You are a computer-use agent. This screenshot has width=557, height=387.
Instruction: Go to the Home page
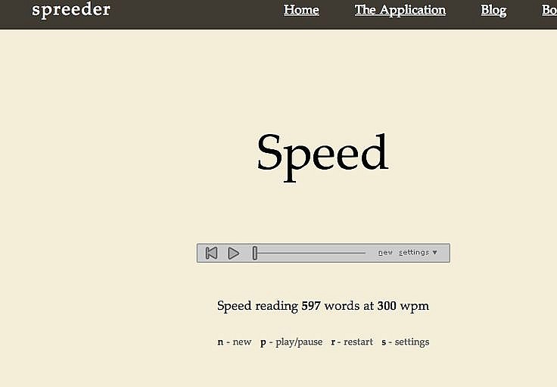pos(301,10)
